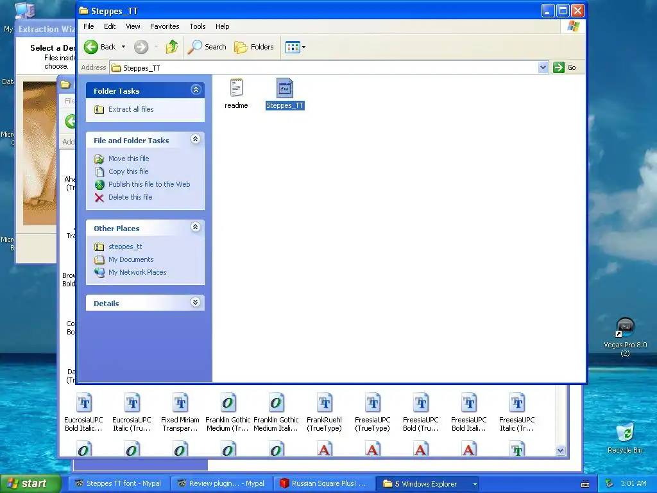
Task: Click the 3:01 AM clock
Action: click(x=633, y=483)
